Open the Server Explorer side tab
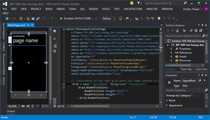 [x=4, y=31]
